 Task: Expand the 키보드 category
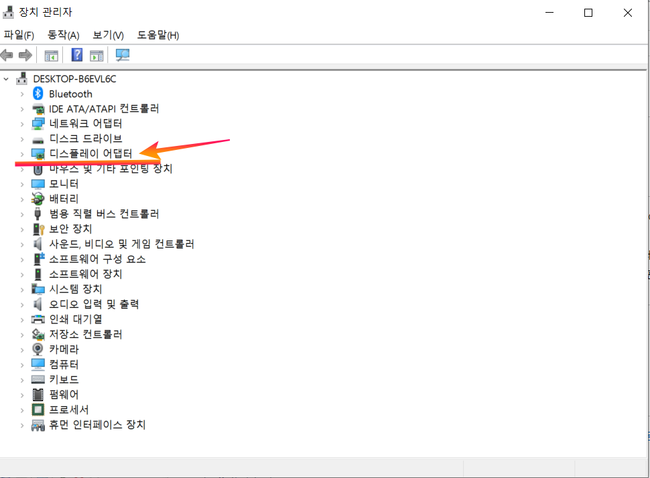pos(22,380)
